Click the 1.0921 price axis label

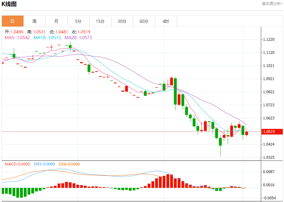point(269,79)
